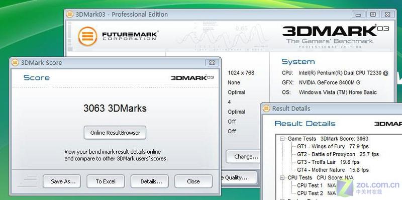Open the Details... button in Score window
Viewport: 402px width, 200px height.
click(x=150, y=181)
